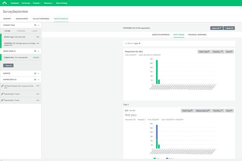Click the Are you: question heading
The height and width of the screenshot is (161, 242).
tap(131, 115)
